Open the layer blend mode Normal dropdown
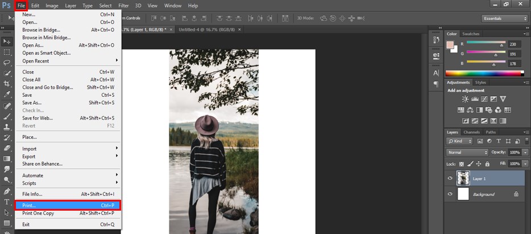This screenshot has width=531, height=234. pyautogui.click(x=467, y=153)
